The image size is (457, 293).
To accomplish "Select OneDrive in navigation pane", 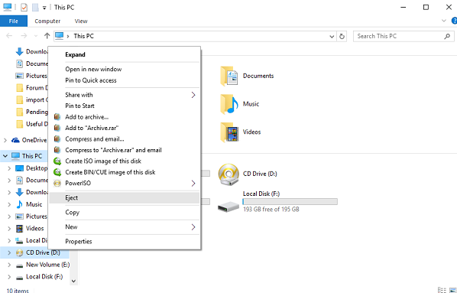I will (x=29, y=140).
